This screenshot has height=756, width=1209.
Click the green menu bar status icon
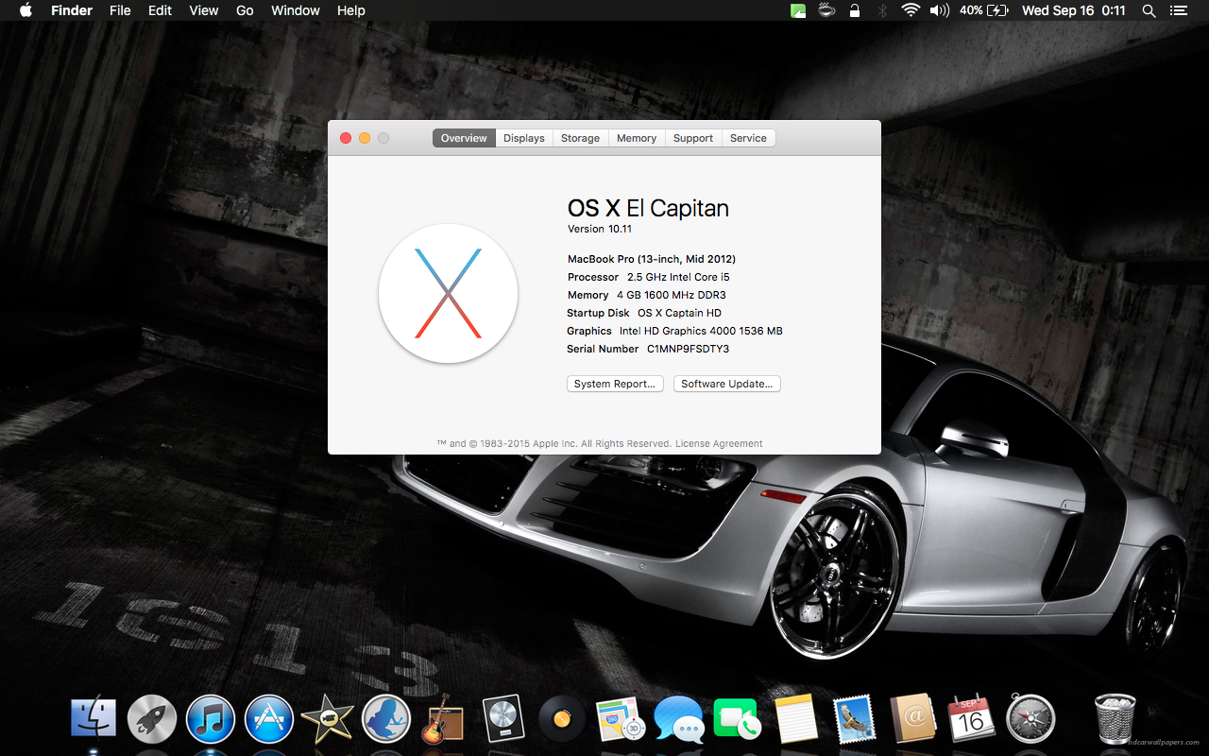(798, 10)
